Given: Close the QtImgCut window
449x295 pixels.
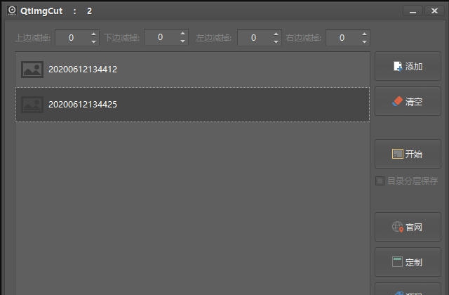Looking at the screenshot, I should [x=434, y=11].
